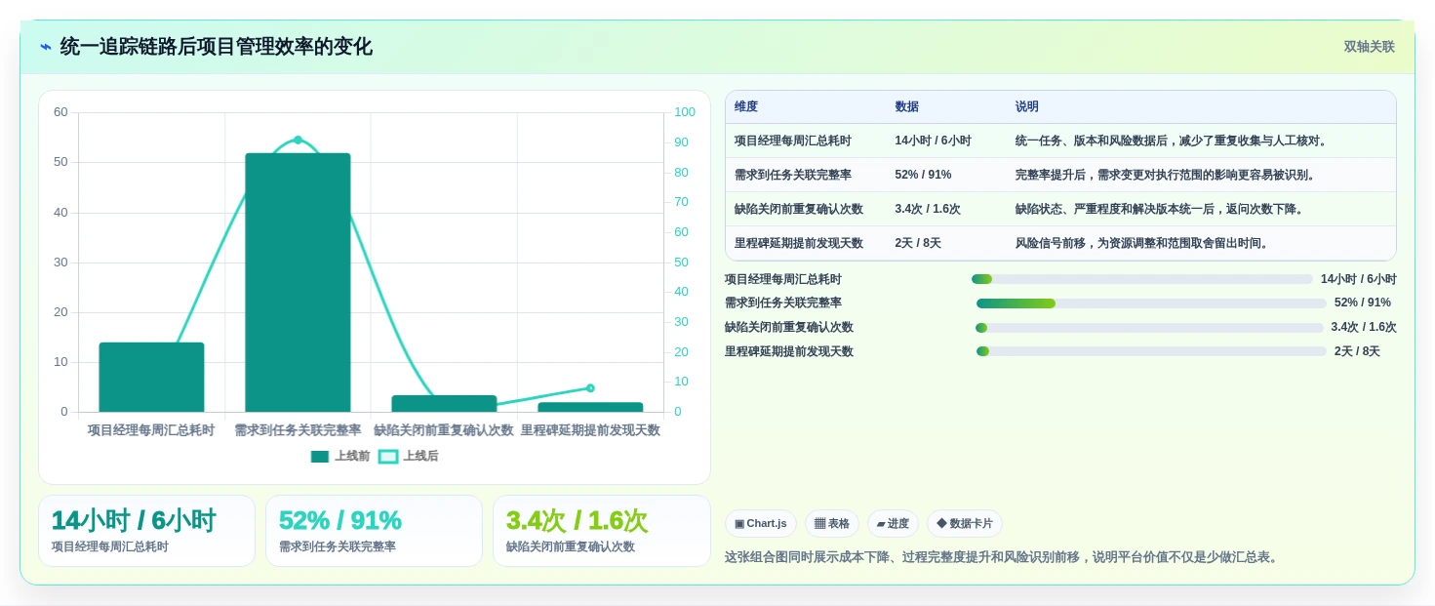The width and height of the screenshot is (1435, 606).
Task: Click table row name 缺陷关闭前重复确认次数
Action: tap(799, 210)
